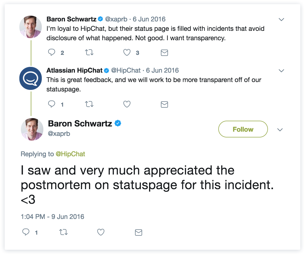The image size is (305, 255).
Task: Retweet Baron Schwartz's first tweet
Action: tap(90, 53)
